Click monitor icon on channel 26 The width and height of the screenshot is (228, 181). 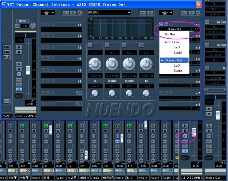click(x=34, y=156)
